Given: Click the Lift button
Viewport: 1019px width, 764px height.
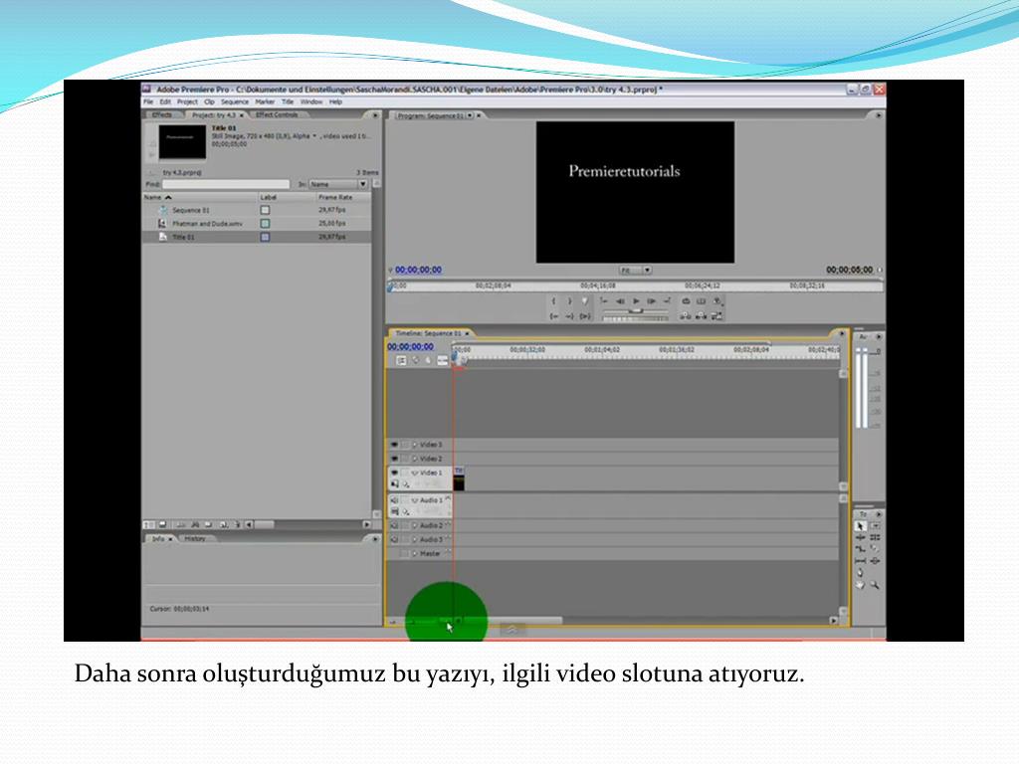Looking at the screenshot, I should click(x=686, y=316).
